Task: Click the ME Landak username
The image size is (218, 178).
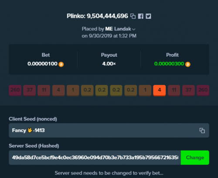Action: [118, 29]
